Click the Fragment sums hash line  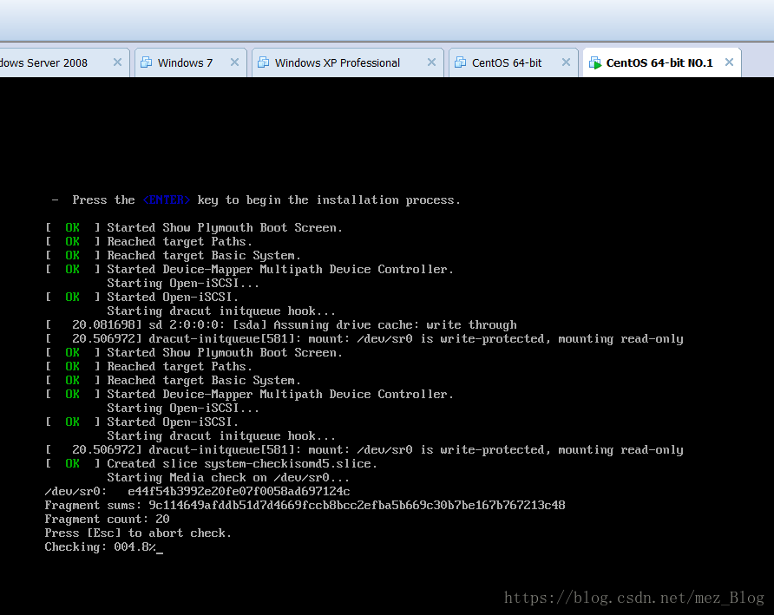pos(305,506)
